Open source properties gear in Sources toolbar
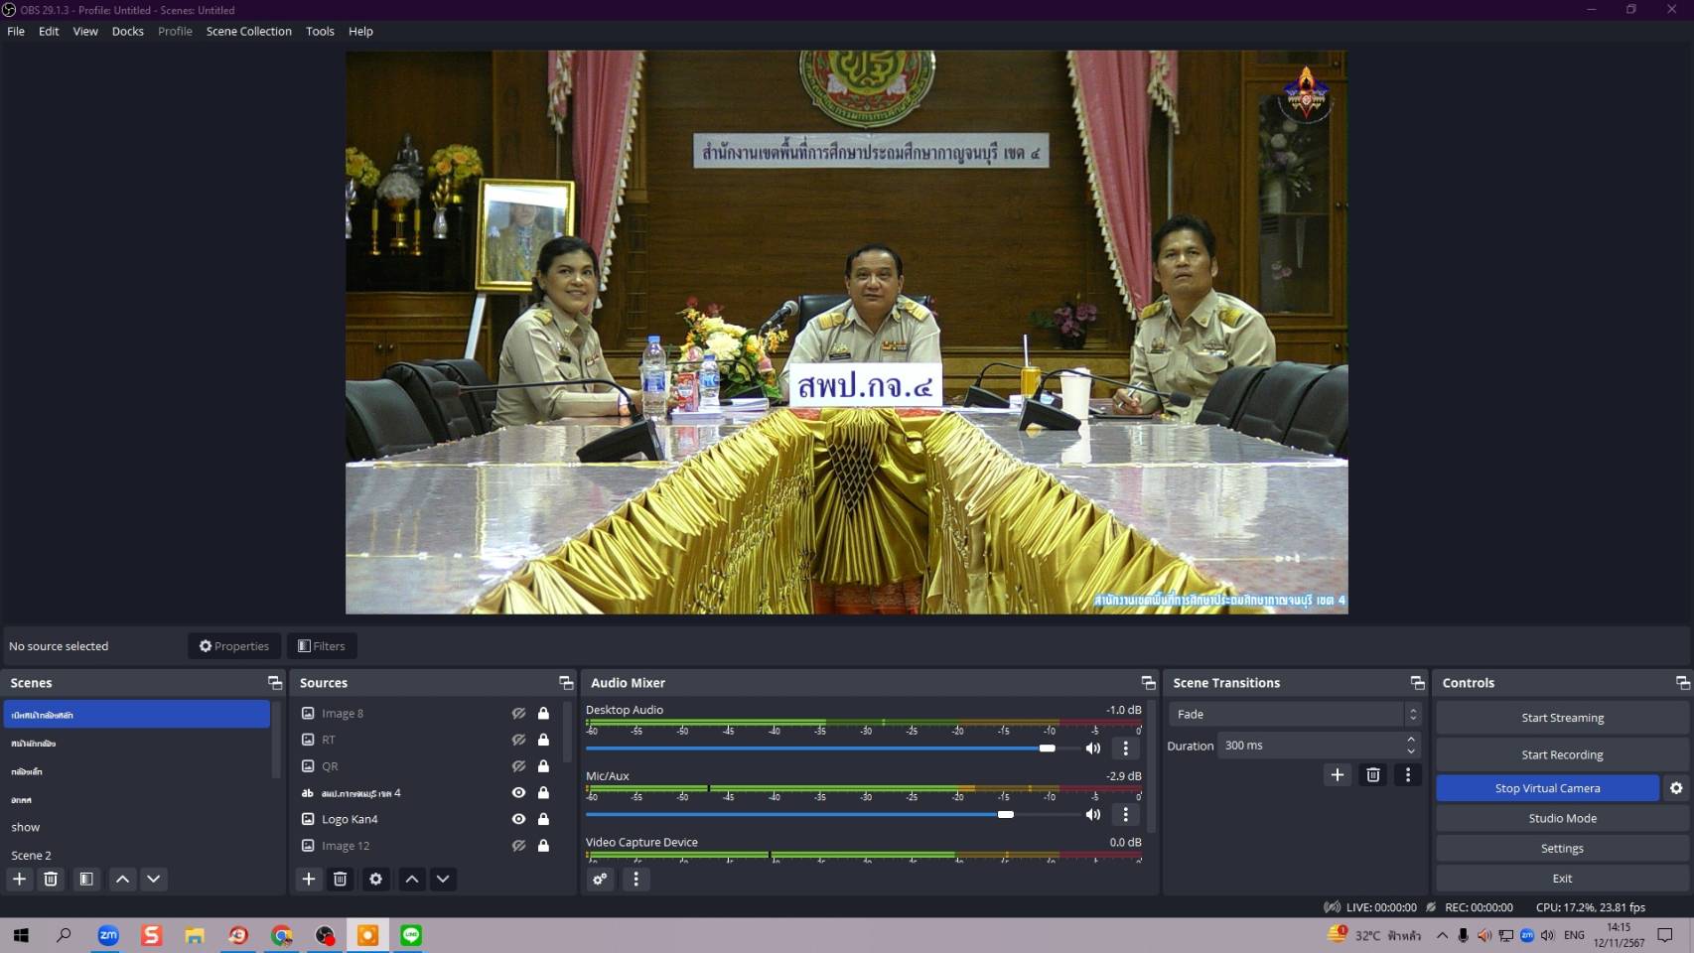 375,879
